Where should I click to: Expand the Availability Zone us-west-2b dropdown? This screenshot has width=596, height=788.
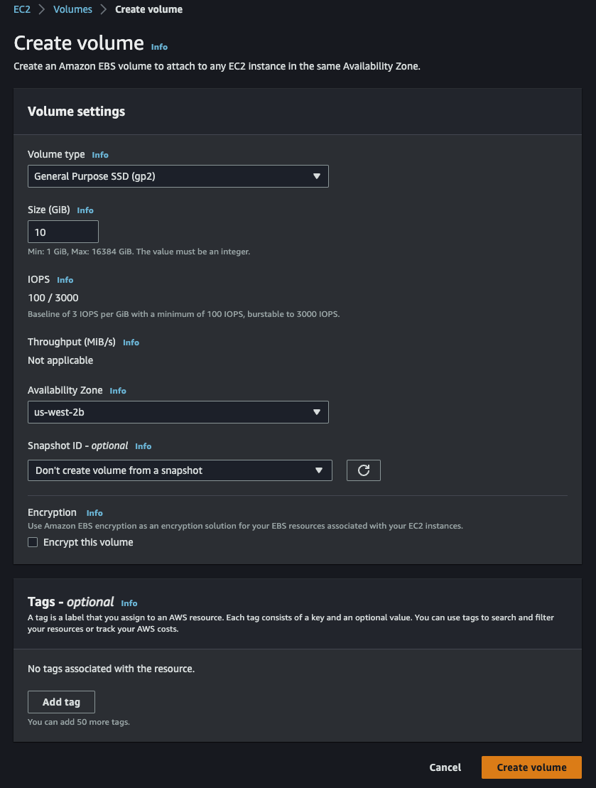178,412
